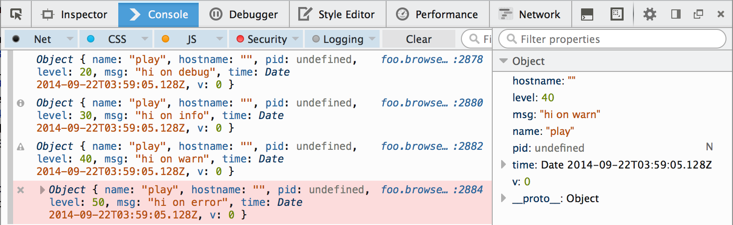The width and height of the screenshot is (733, 225).
Task: Dock developer tools to side icon
Action: coord(676,14)
